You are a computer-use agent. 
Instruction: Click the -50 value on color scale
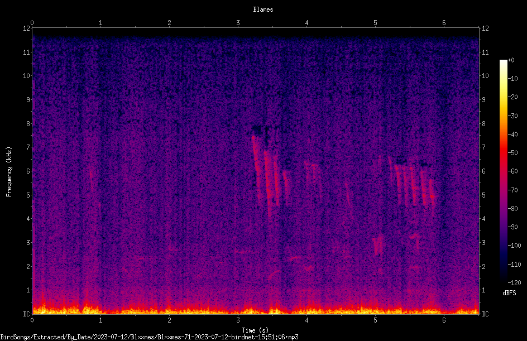point(512,152)
